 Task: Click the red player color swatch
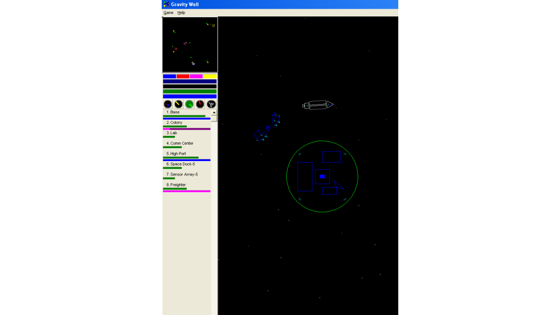tap(183, 76)
